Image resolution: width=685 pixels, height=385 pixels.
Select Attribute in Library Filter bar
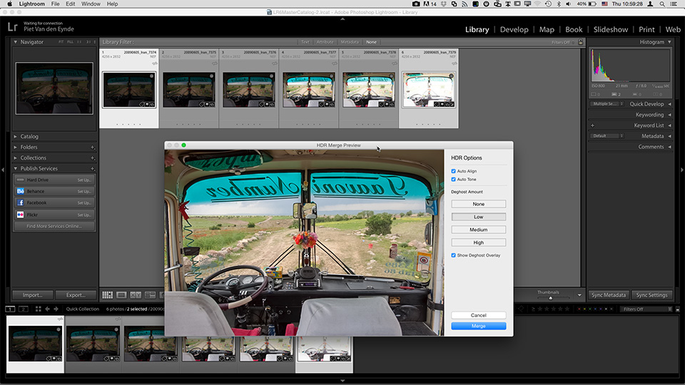tap(325, 42)
